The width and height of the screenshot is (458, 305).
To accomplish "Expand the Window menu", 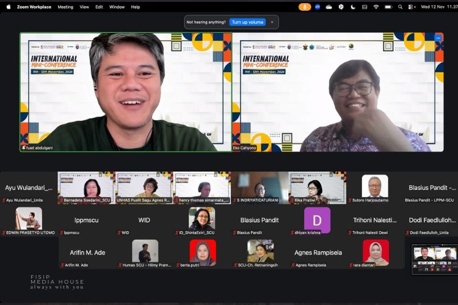I will point(117,7).
